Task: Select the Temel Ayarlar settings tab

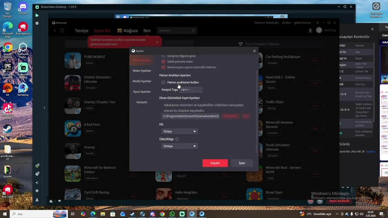Action: point(142,60)
